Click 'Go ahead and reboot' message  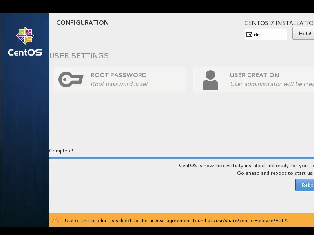tap(276, 173)
